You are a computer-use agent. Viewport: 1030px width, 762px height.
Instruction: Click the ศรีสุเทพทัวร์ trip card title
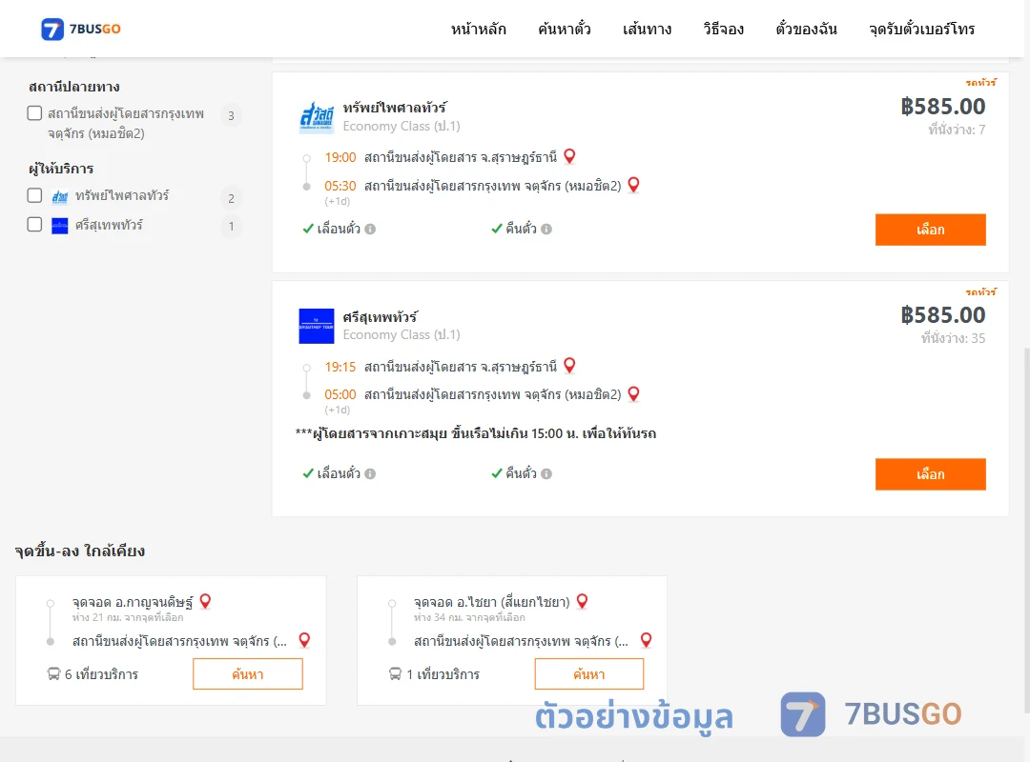(381, 317)
